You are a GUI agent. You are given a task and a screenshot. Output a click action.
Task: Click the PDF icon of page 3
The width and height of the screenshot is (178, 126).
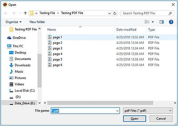pos(50,48)
